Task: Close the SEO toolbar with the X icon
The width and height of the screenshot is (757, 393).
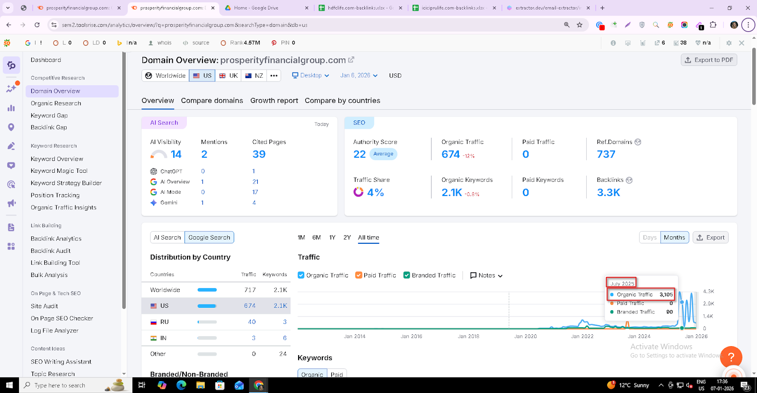Action: coord(741,43)
